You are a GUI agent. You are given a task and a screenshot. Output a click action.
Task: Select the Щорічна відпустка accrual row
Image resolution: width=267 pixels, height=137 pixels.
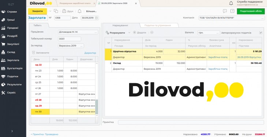[183, 54]
